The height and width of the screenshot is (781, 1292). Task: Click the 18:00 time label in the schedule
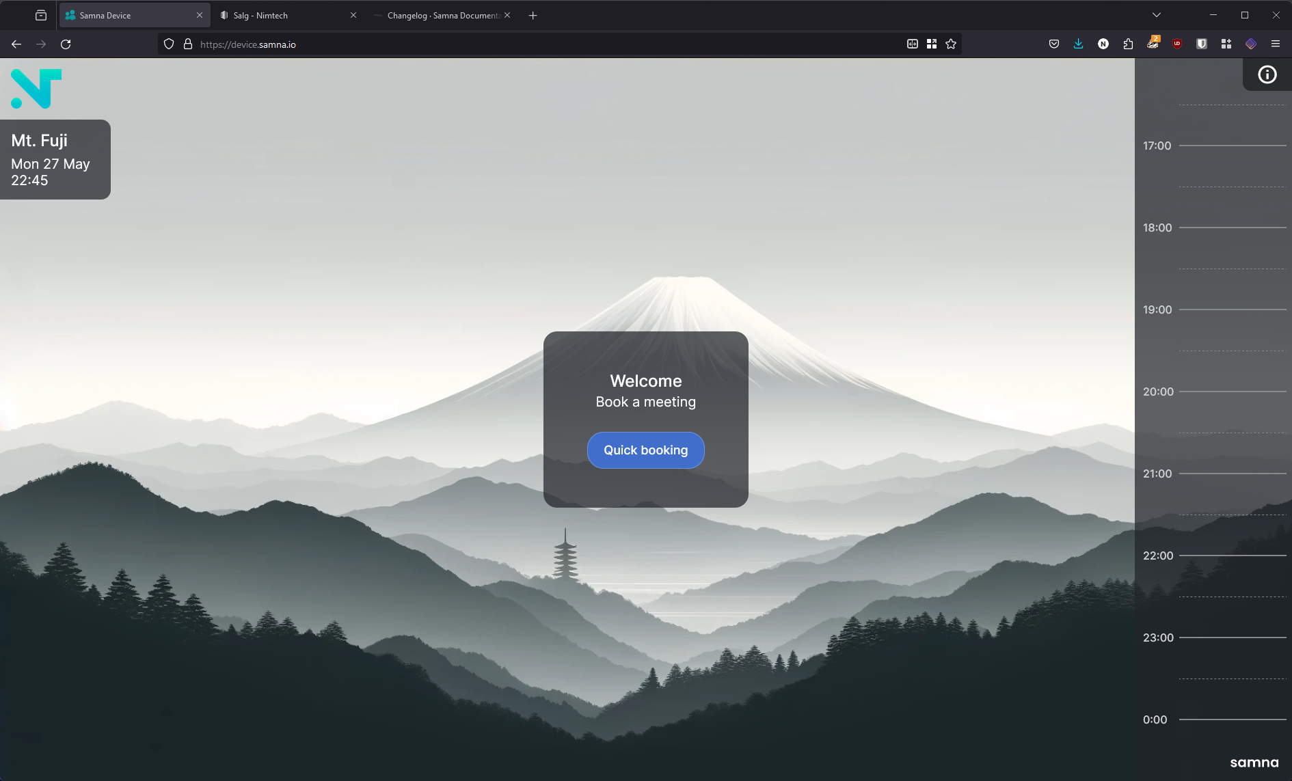[1157, 228]
